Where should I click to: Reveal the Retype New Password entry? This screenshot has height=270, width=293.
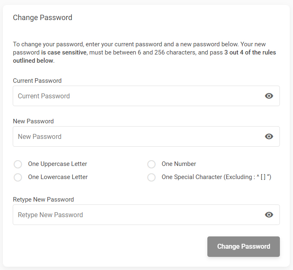269,215
